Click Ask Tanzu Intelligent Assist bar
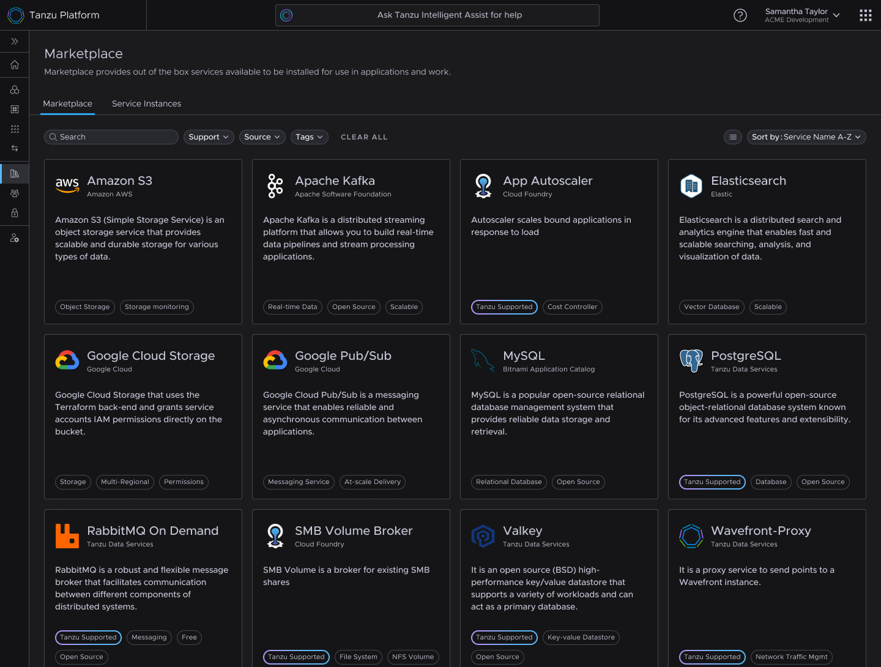Image resolution: width=881 pixels, height=667 pixels. coord(437,15)
